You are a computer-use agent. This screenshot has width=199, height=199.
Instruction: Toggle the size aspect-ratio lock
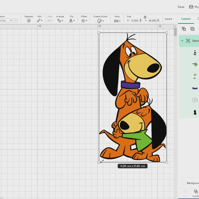tap(145, 17)
